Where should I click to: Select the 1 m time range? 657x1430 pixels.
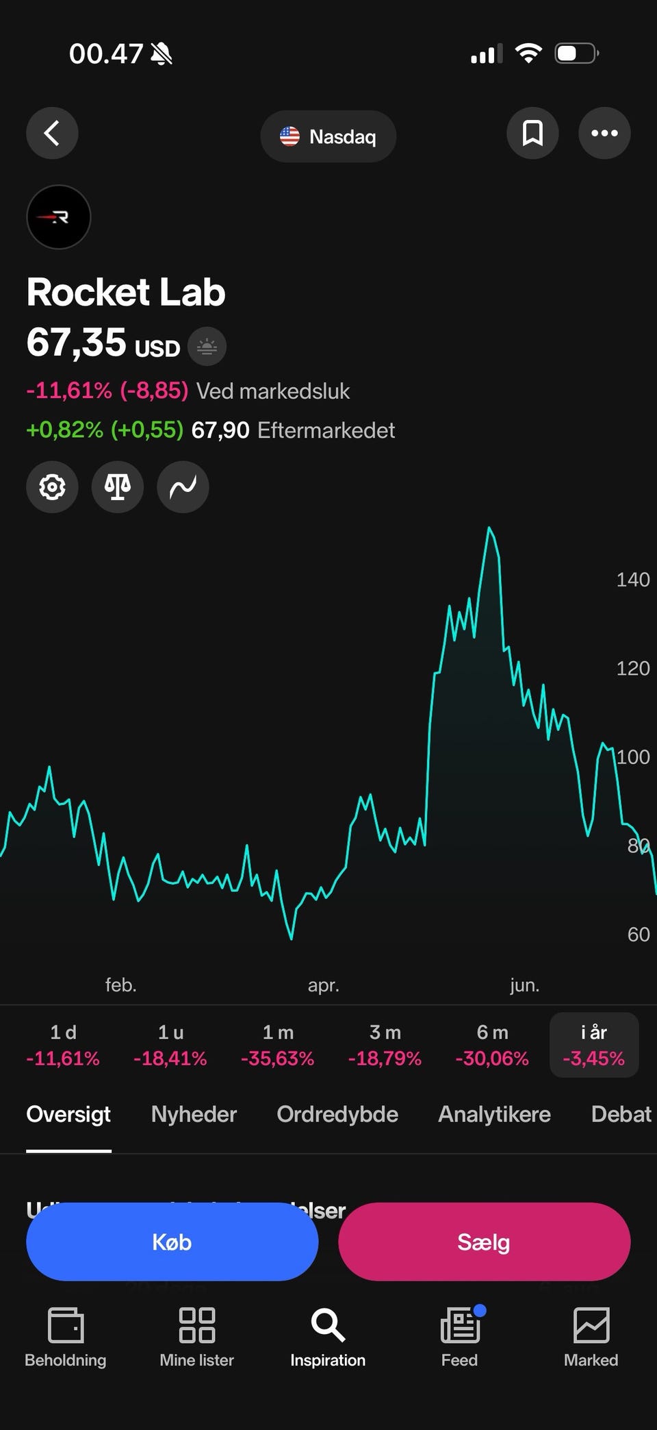tap(278, 1045)
